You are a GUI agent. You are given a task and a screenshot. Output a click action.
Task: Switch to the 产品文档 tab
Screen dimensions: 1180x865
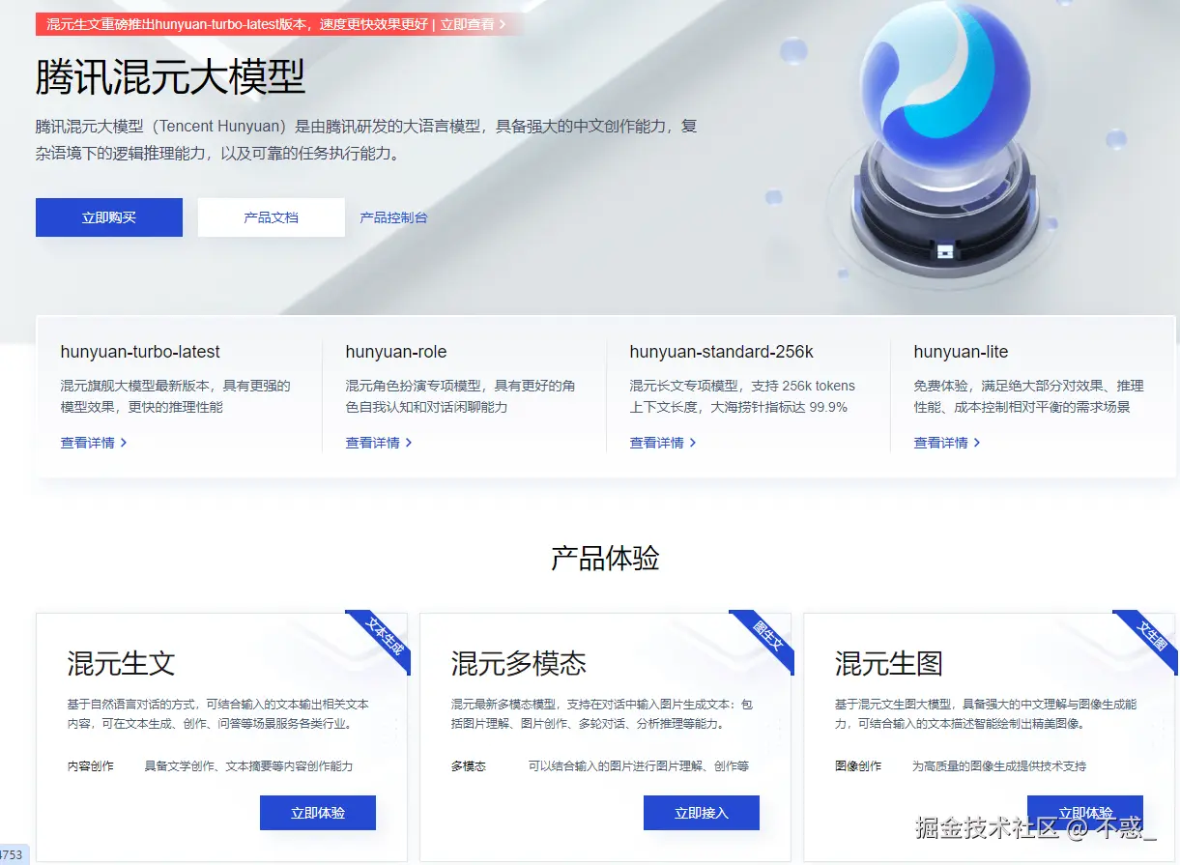click(271, 216)
